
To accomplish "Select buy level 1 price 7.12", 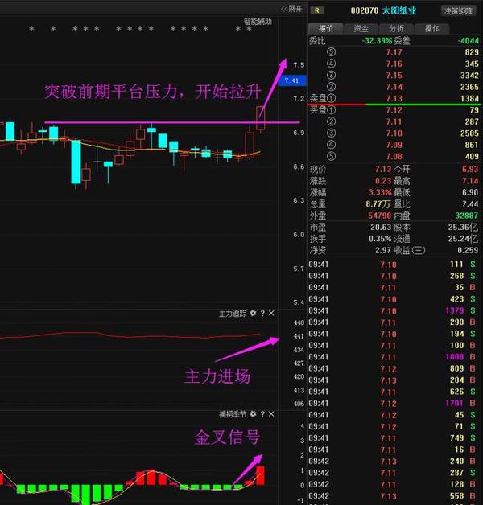I will tap(394, 109).
